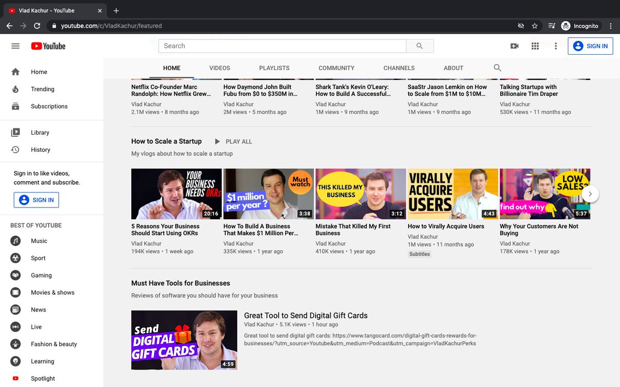The height and width of the screenshot is (387, 620).
Task: Click PLAY ALL for How to Scale a Startup
Action: pos(233,141)
